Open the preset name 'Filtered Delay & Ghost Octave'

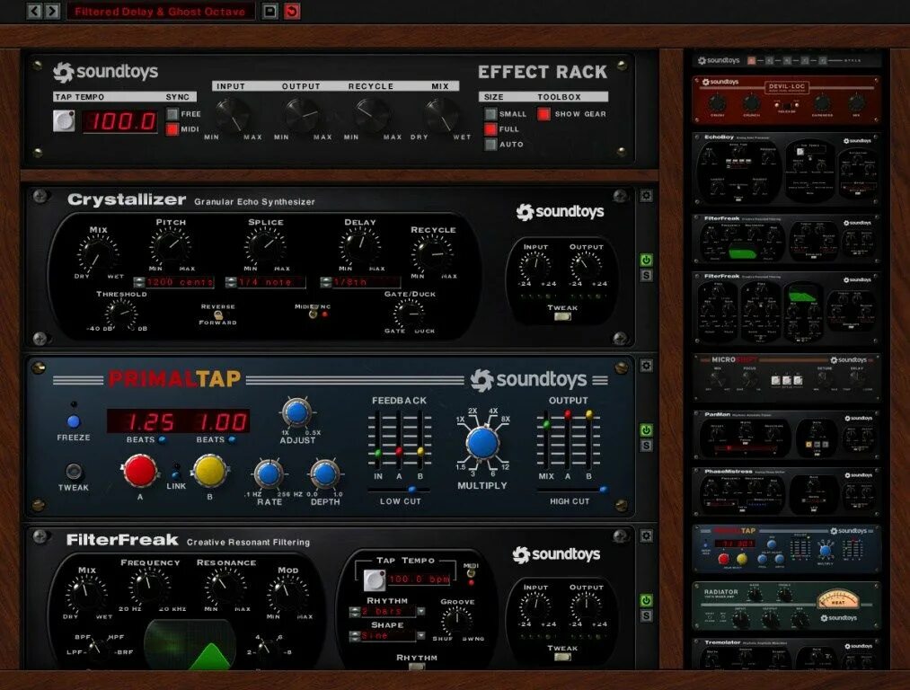coord(160,12)
